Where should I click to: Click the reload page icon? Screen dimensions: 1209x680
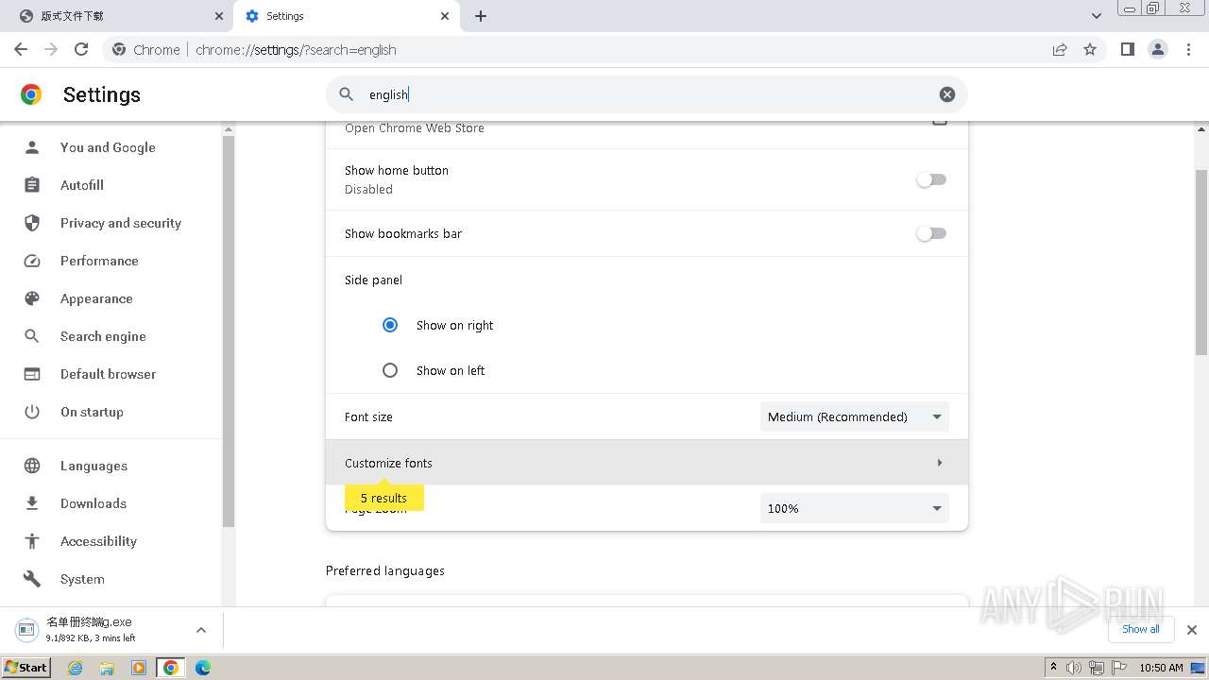[x=81, y=50]
